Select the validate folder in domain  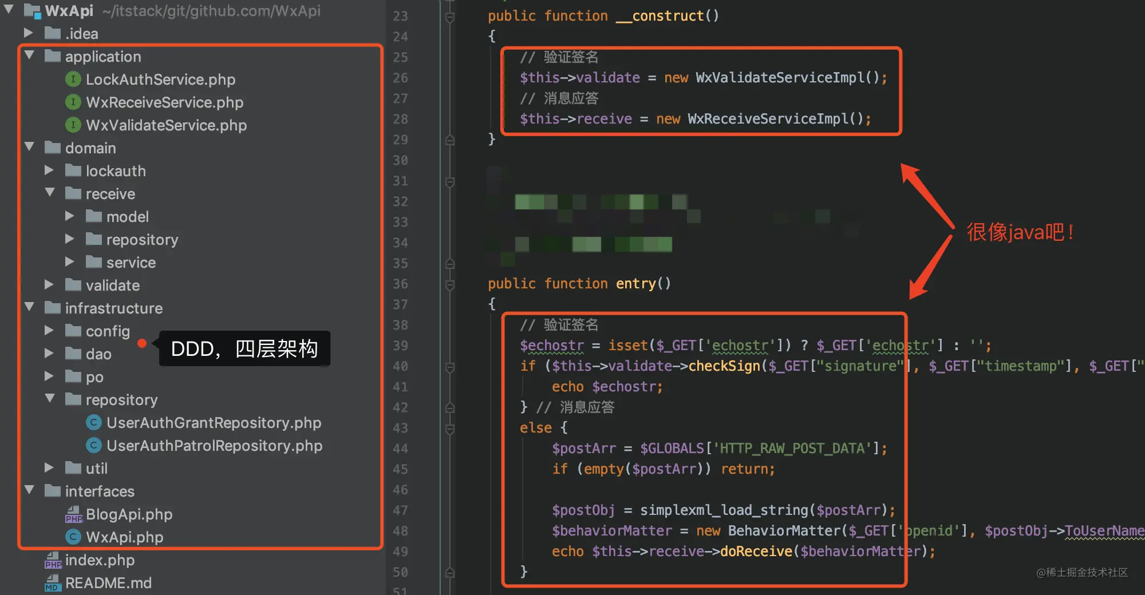coord(112,285)
